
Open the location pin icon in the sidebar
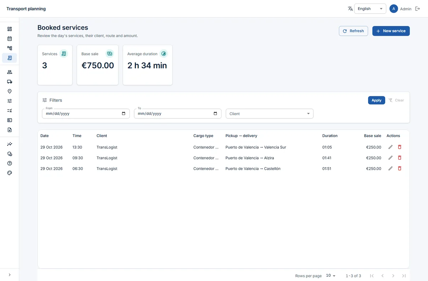pyautogui.click(x=10, y=91)
